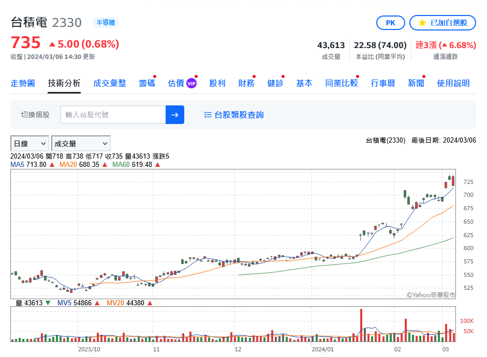Toggle the 已加自選股 watchlist button
487x357 pixels.
442,23
